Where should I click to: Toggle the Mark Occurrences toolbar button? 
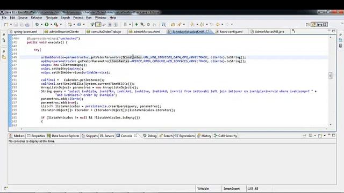(98, 25)
